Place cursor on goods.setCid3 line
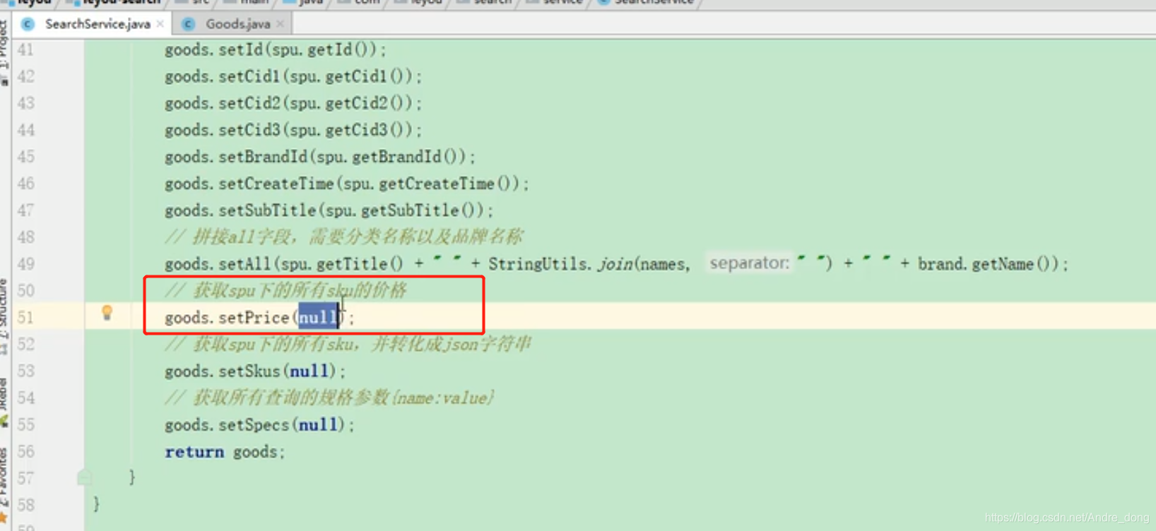 tap(293, 131)
